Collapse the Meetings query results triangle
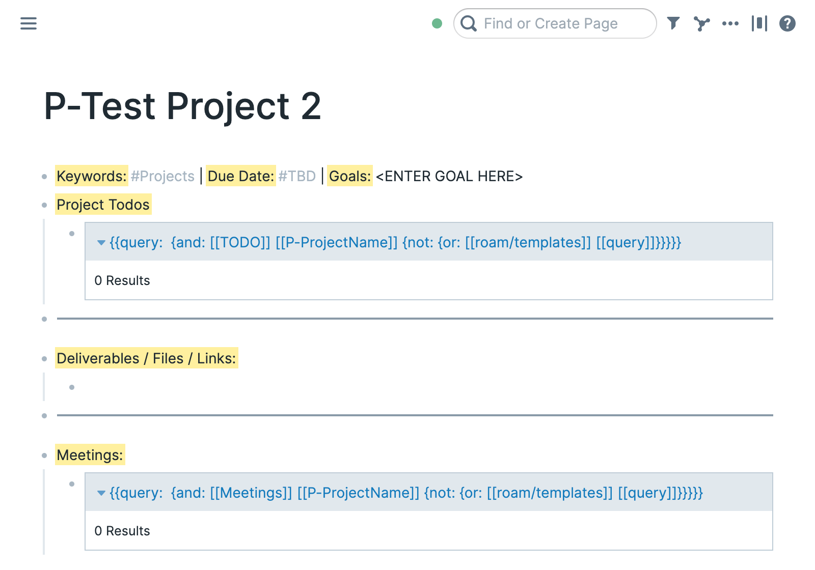Screen dimensions: 815x570 pyautogui.click(x=100, y=493)
